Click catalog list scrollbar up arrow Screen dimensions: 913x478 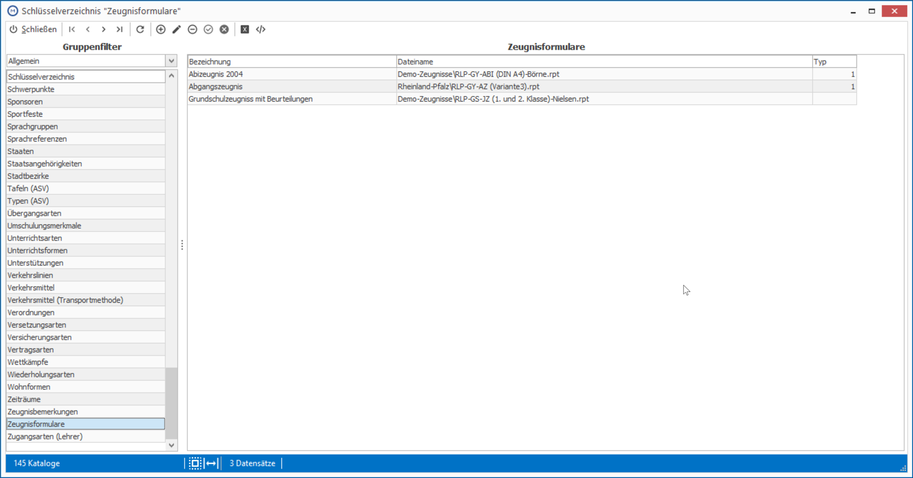coord(172,75)
